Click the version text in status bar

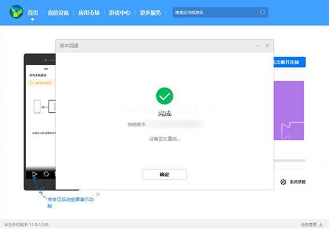26,225
